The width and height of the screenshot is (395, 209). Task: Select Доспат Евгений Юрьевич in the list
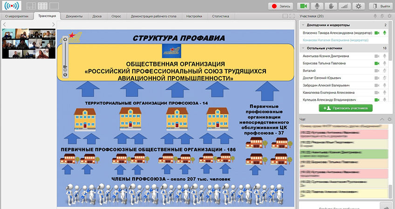322,78
